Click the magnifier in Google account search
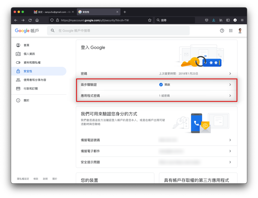 pyautogui.click(x=52, y=30)
